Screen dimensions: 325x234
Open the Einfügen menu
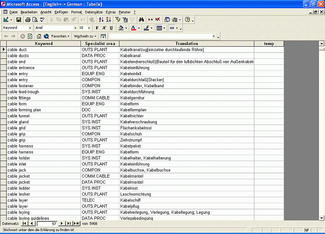pos(61,12)
